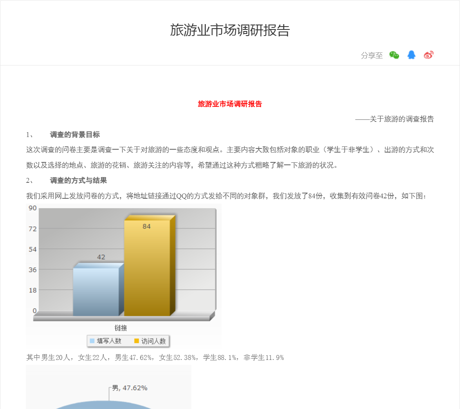Click the 90 value on the y-axis

click(33, 208)
